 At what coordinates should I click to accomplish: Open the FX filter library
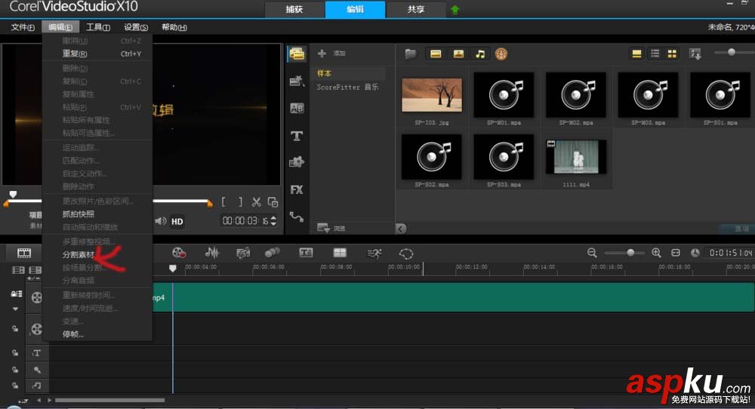(297, 189)
